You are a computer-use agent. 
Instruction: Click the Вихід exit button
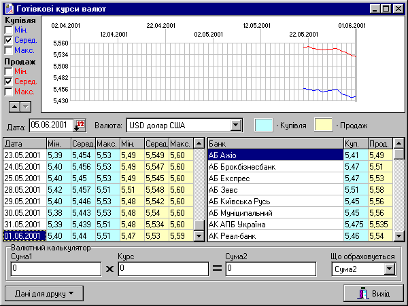[x=373, y=293]
